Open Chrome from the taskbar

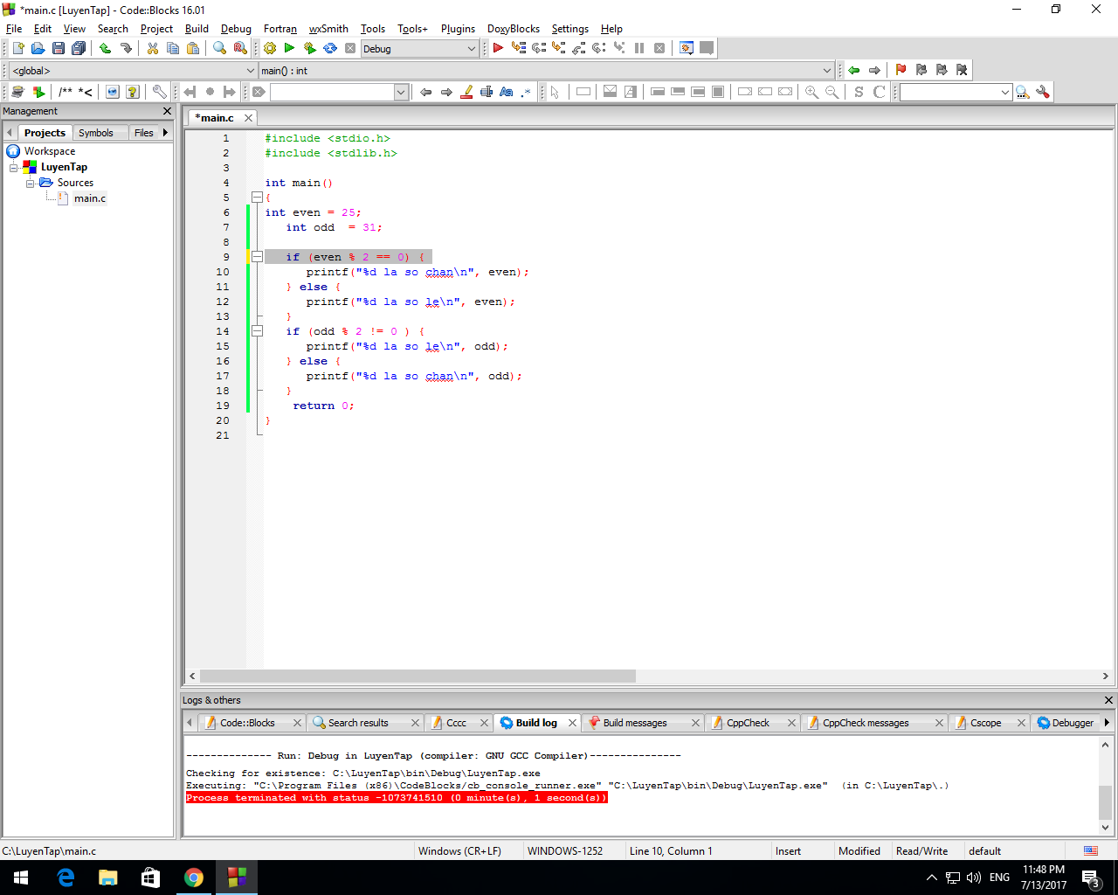(193, 877)
